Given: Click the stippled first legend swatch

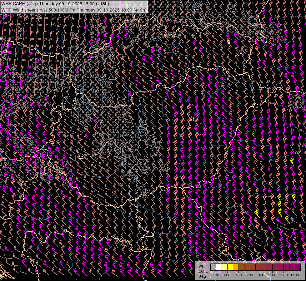Looking at the screenshot, I should [213, 267].
